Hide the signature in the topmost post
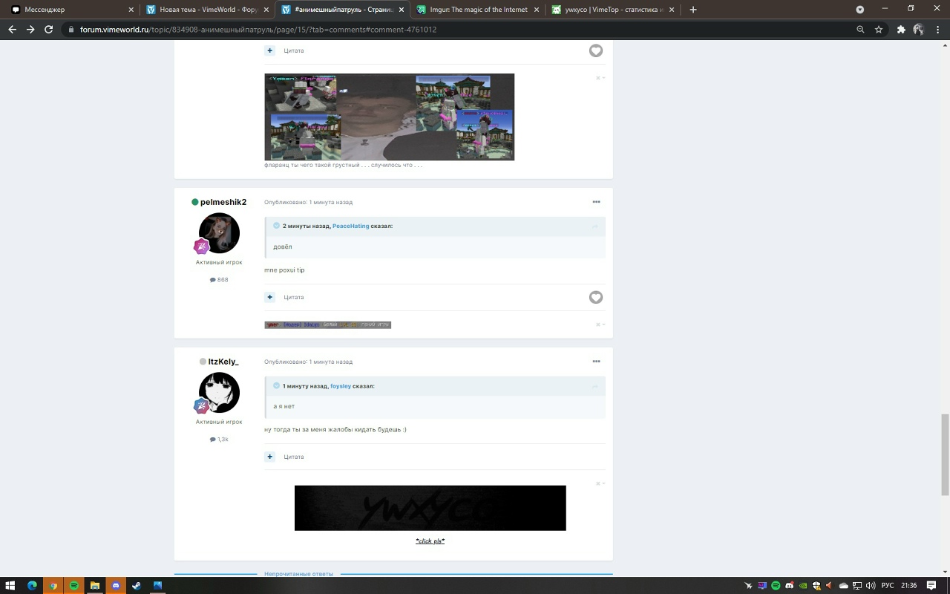This screenshot has height=594, width=950. [598, 77]
